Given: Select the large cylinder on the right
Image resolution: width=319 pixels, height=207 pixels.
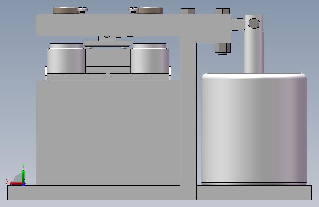Looking at the screenshot, I should click(x=254, y=129).
